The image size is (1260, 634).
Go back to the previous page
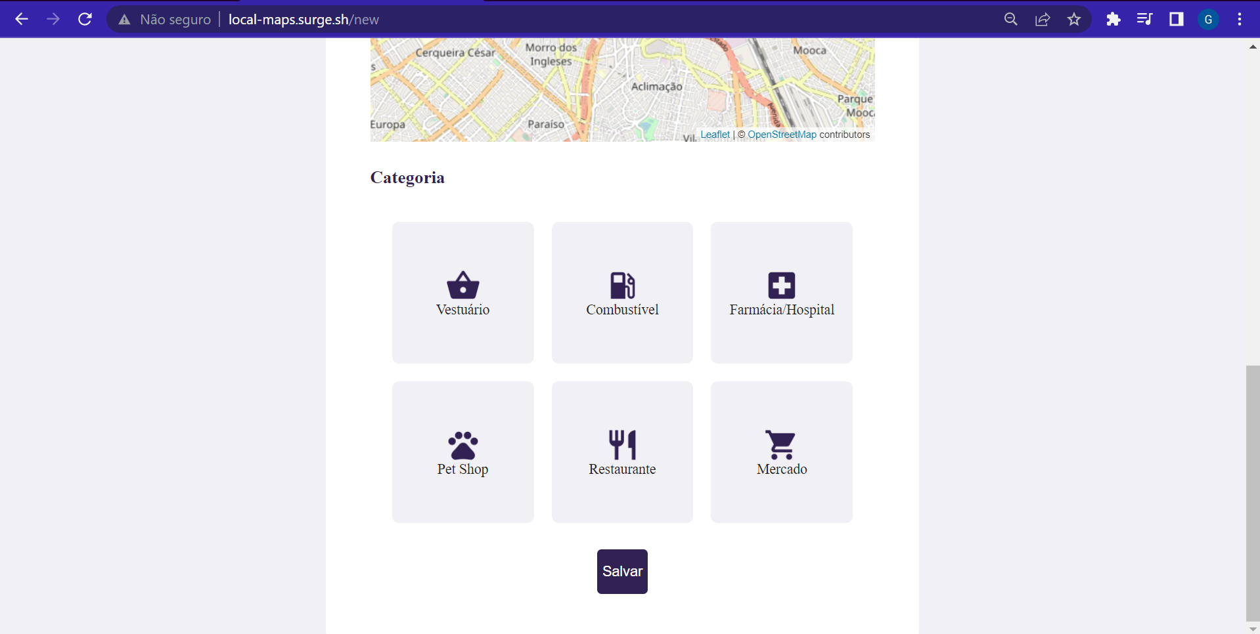tap(22, 19)
